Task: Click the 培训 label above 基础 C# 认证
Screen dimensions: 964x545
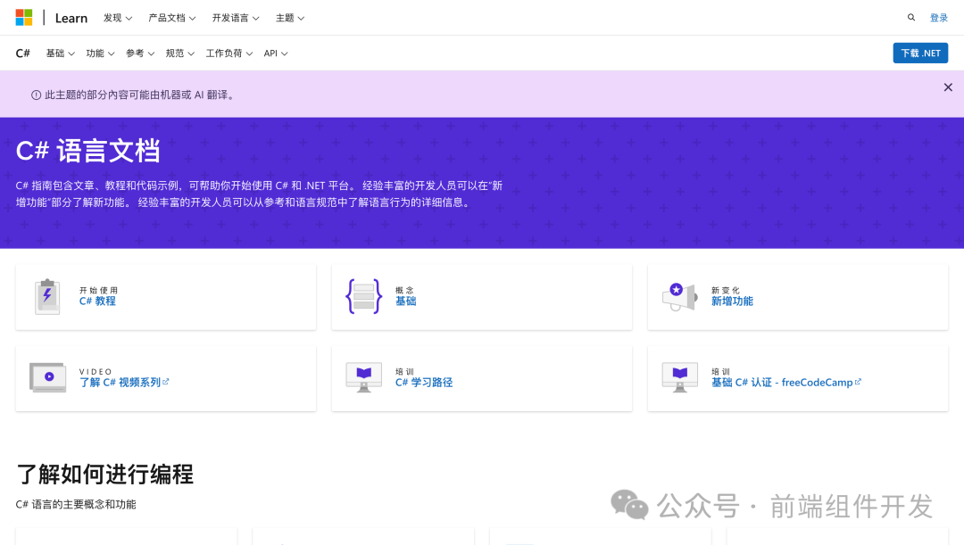Action: 720,372
